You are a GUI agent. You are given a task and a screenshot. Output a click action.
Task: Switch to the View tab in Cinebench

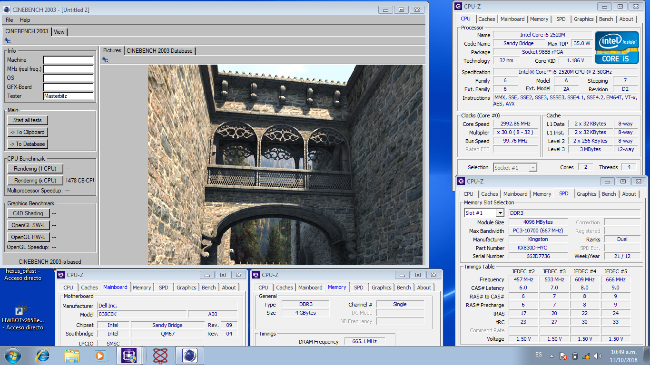59,32
